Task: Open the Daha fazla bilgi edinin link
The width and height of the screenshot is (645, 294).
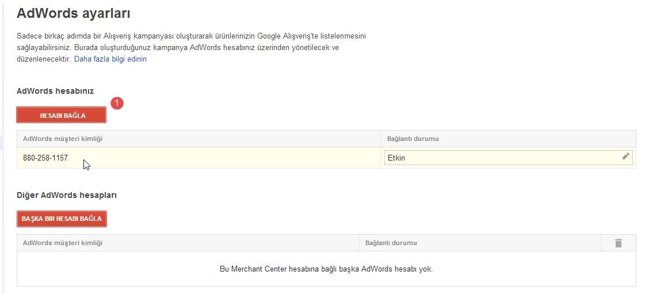Action: [110, 59]
